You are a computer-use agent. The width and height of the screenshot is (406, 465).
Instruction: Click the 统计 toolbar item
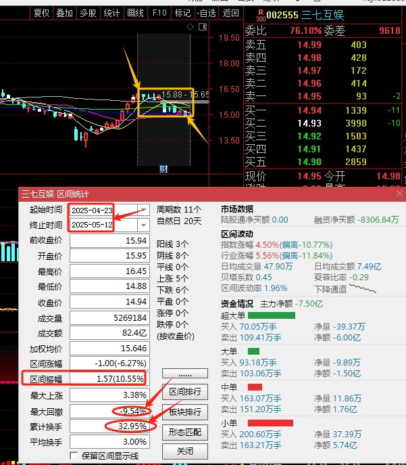[111, 13]
